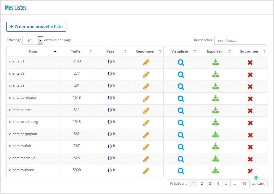Screen dimensions: 274x194
Task: Click the Mes Listes heading
Action: pos(16,8)
